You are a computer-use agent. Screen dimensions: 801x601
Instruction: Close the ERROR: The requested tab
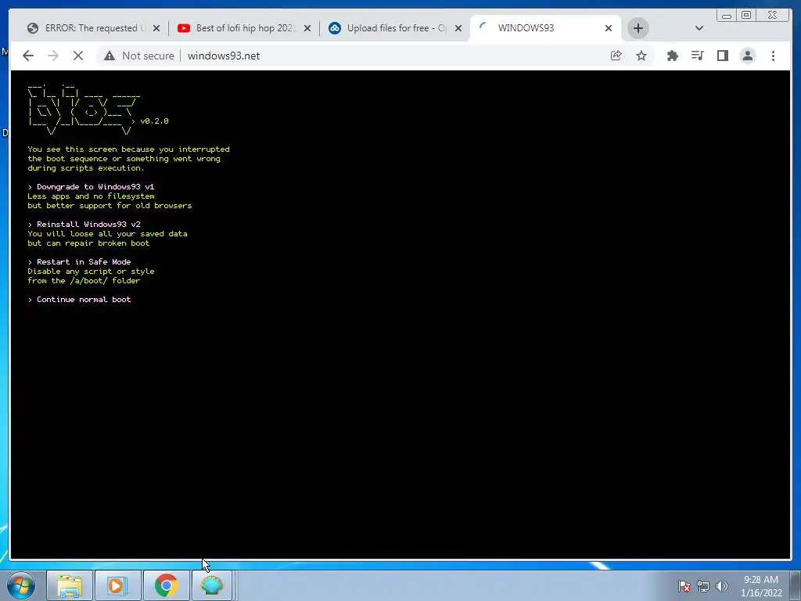pyautogui.click(x=156, y=28)
